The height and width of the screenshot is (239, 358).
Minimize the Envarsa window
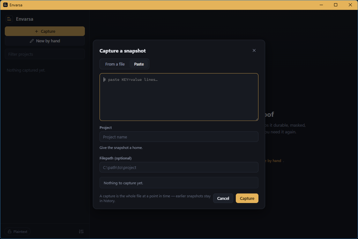coord(321,5)
